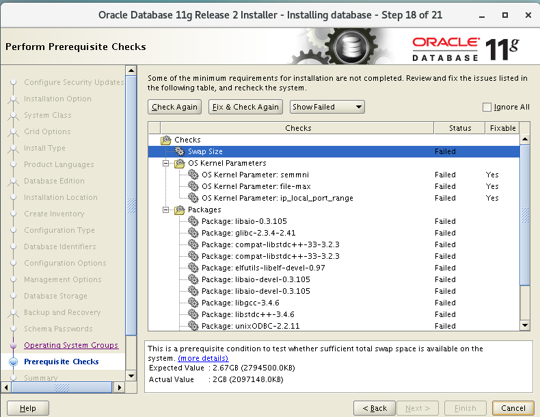
Task: Click the gear icon for libgcc-3.4.6 package
Action: 193,303
